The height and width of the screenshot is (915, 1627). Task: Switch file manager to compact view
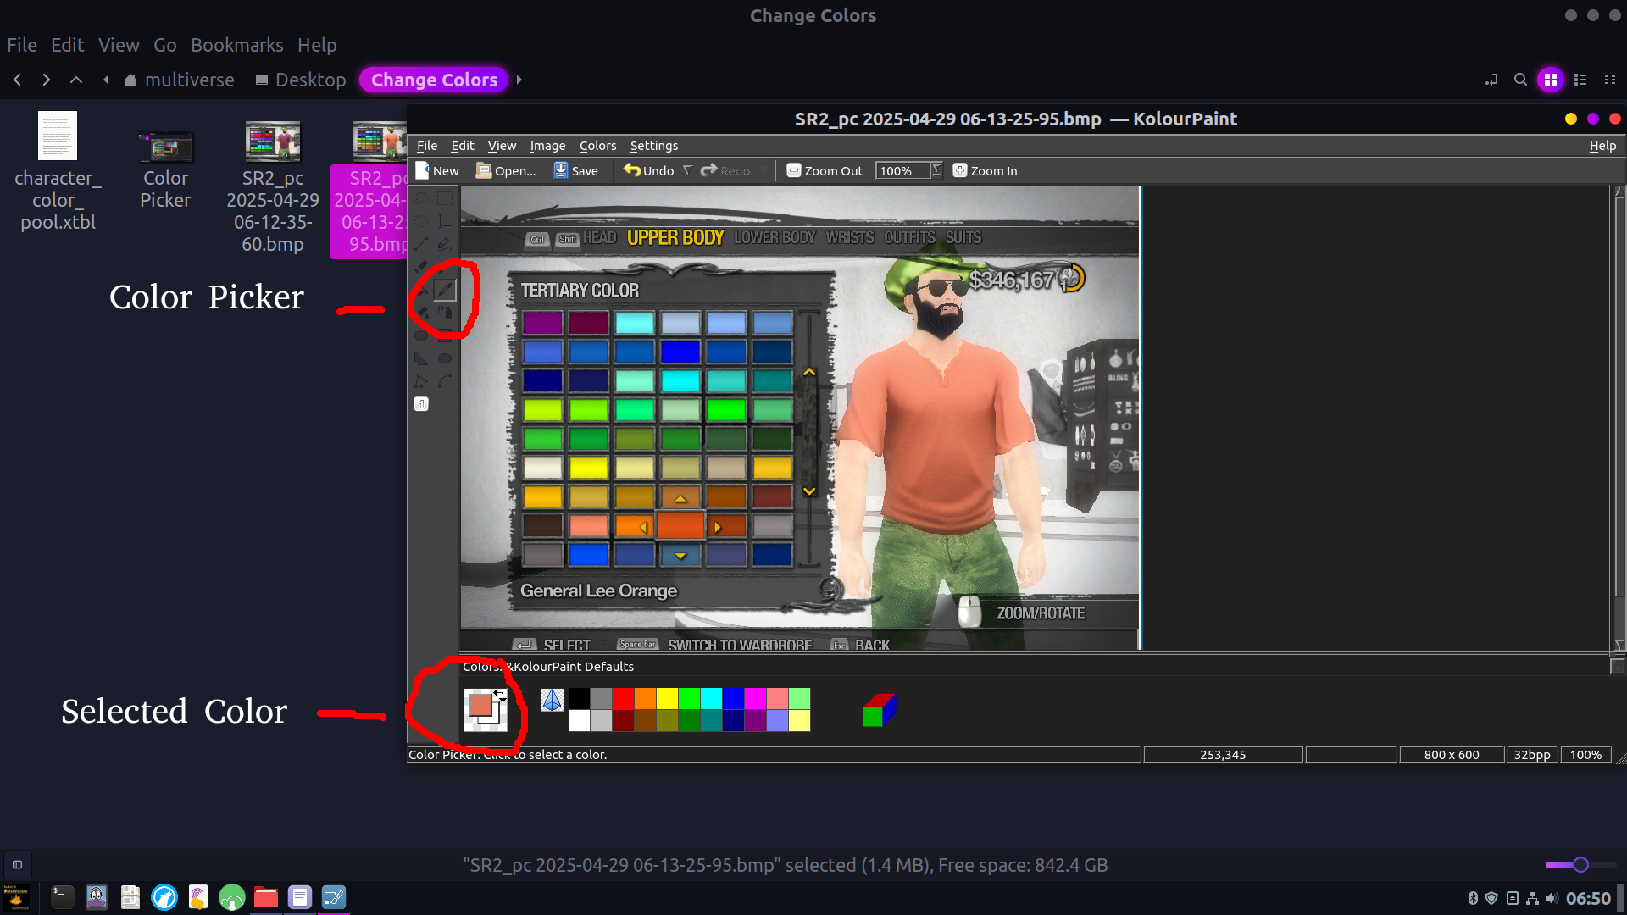point(1610,80)
